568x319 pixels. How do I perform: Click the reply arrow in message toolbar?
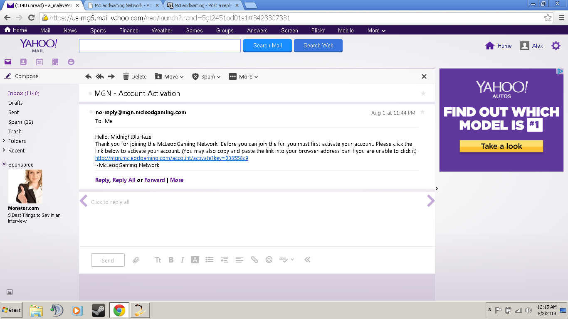point(88,76)
